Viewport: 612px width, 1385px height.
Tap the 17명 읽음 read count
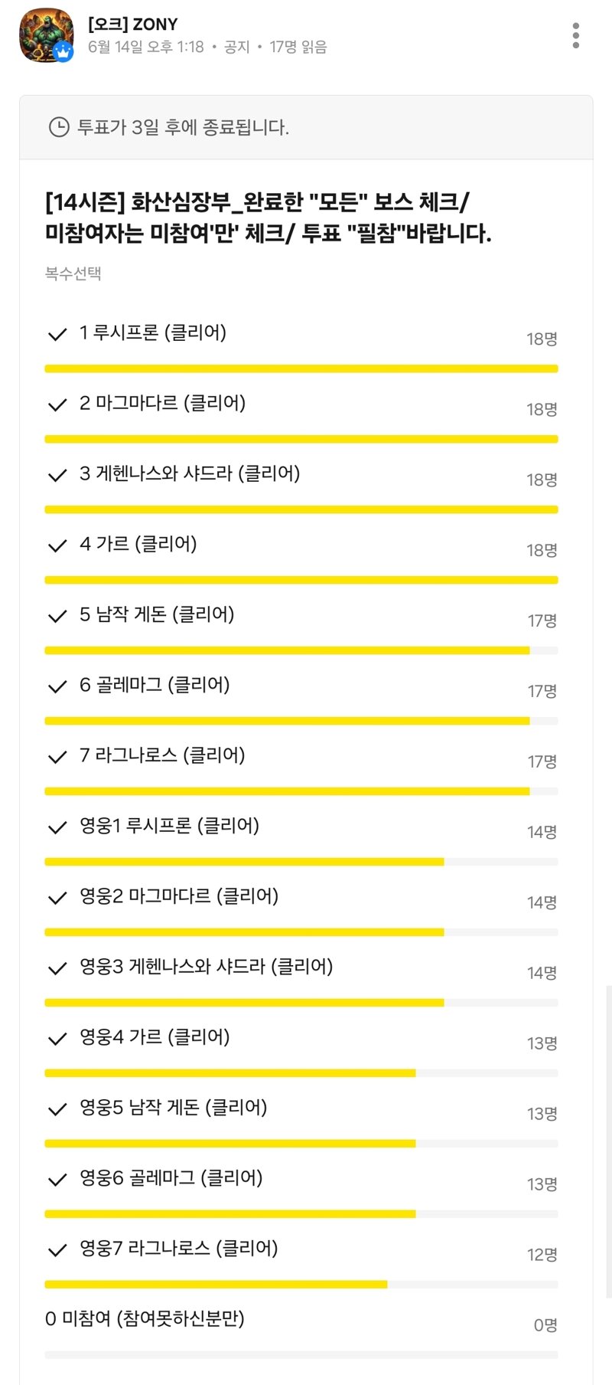(x=298, y=47)
